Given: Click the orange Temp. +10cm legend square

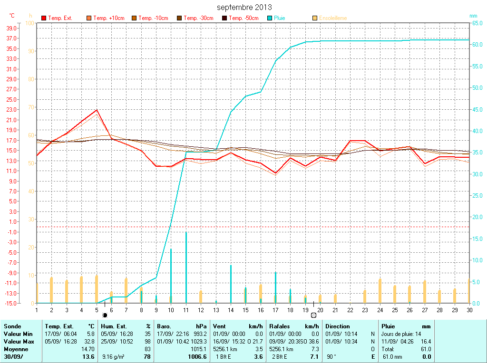Looking at the screenshot, I should [89, 18].
